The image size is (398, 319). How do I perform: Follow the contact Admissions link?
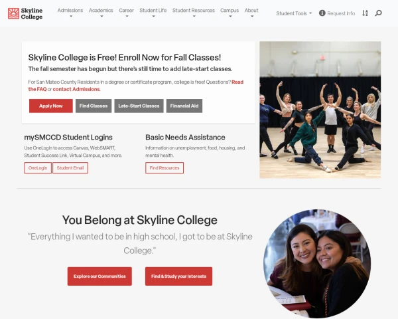(76, 89)
